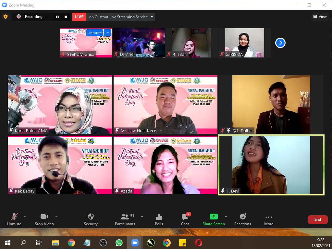Open the View layout menu
Viewport: 332px width, 249px height.
320,17
